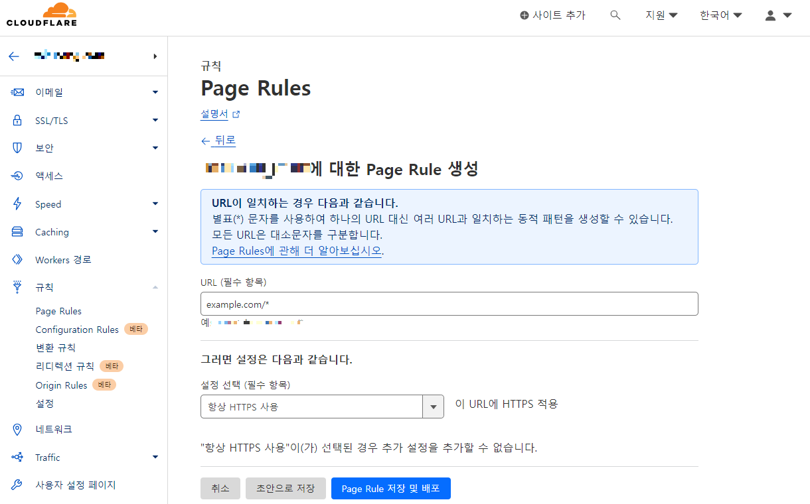Viewport: 810px width, 504px height.
Task: Click the URL (필수 항목) label
Action: click(233, 282)
